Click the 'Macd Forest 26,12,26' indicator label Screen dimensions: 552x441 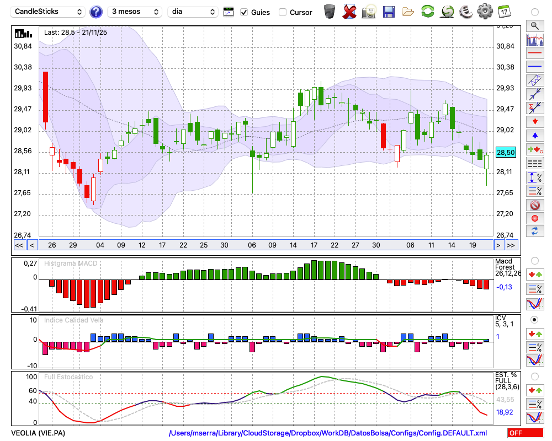point(507,267)
